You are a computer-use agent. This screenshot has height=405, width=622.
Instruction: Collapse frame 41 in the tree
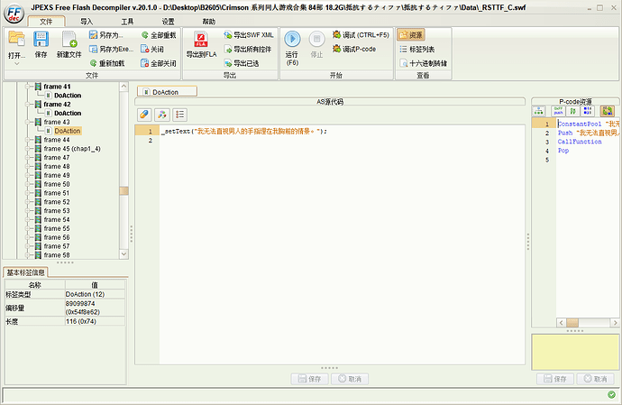pos(28,87)
